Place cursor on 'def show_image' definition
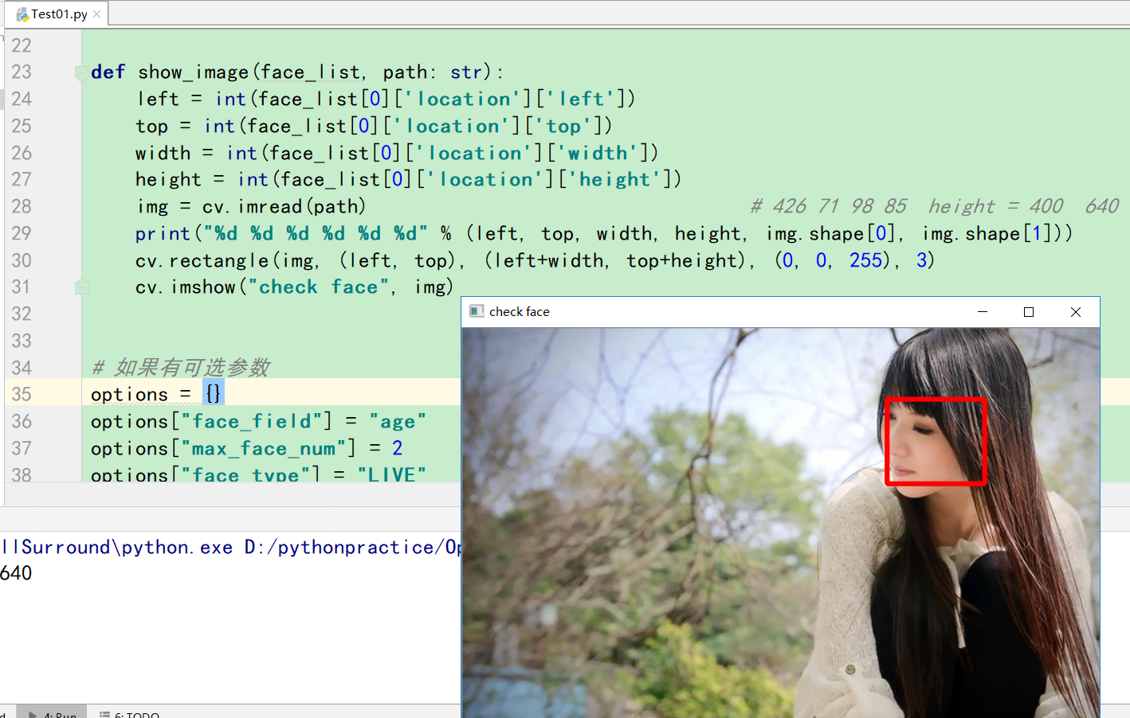This screenshot has height=718, width=1130. coord(297,72)
